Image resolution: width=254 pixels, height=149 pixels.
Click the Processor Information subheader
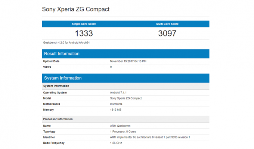coord(126,119)
